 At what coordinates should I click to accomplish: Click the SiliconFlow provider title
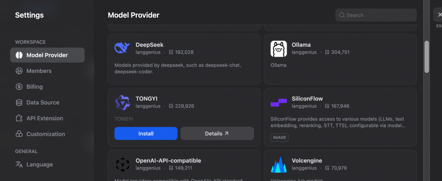[307, 99]
